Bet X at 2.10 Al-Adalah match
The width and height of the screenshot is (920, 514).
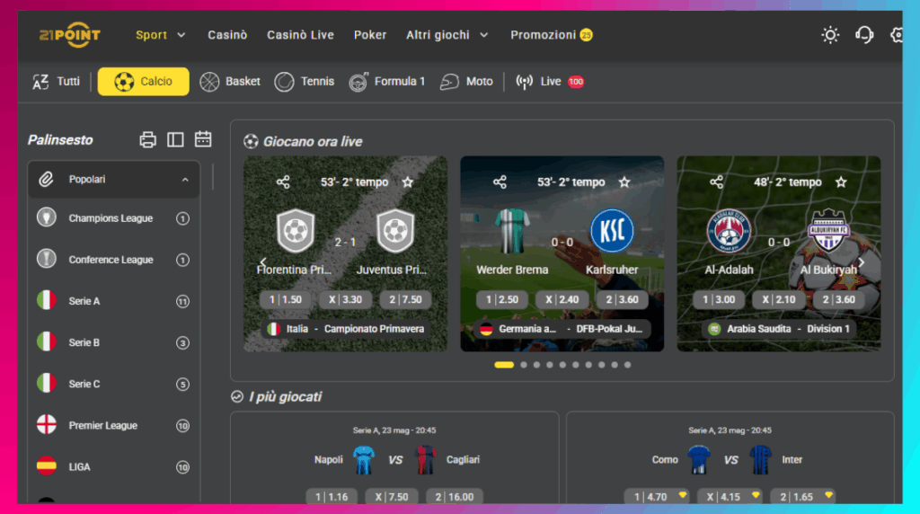click(x=779, y=300)
